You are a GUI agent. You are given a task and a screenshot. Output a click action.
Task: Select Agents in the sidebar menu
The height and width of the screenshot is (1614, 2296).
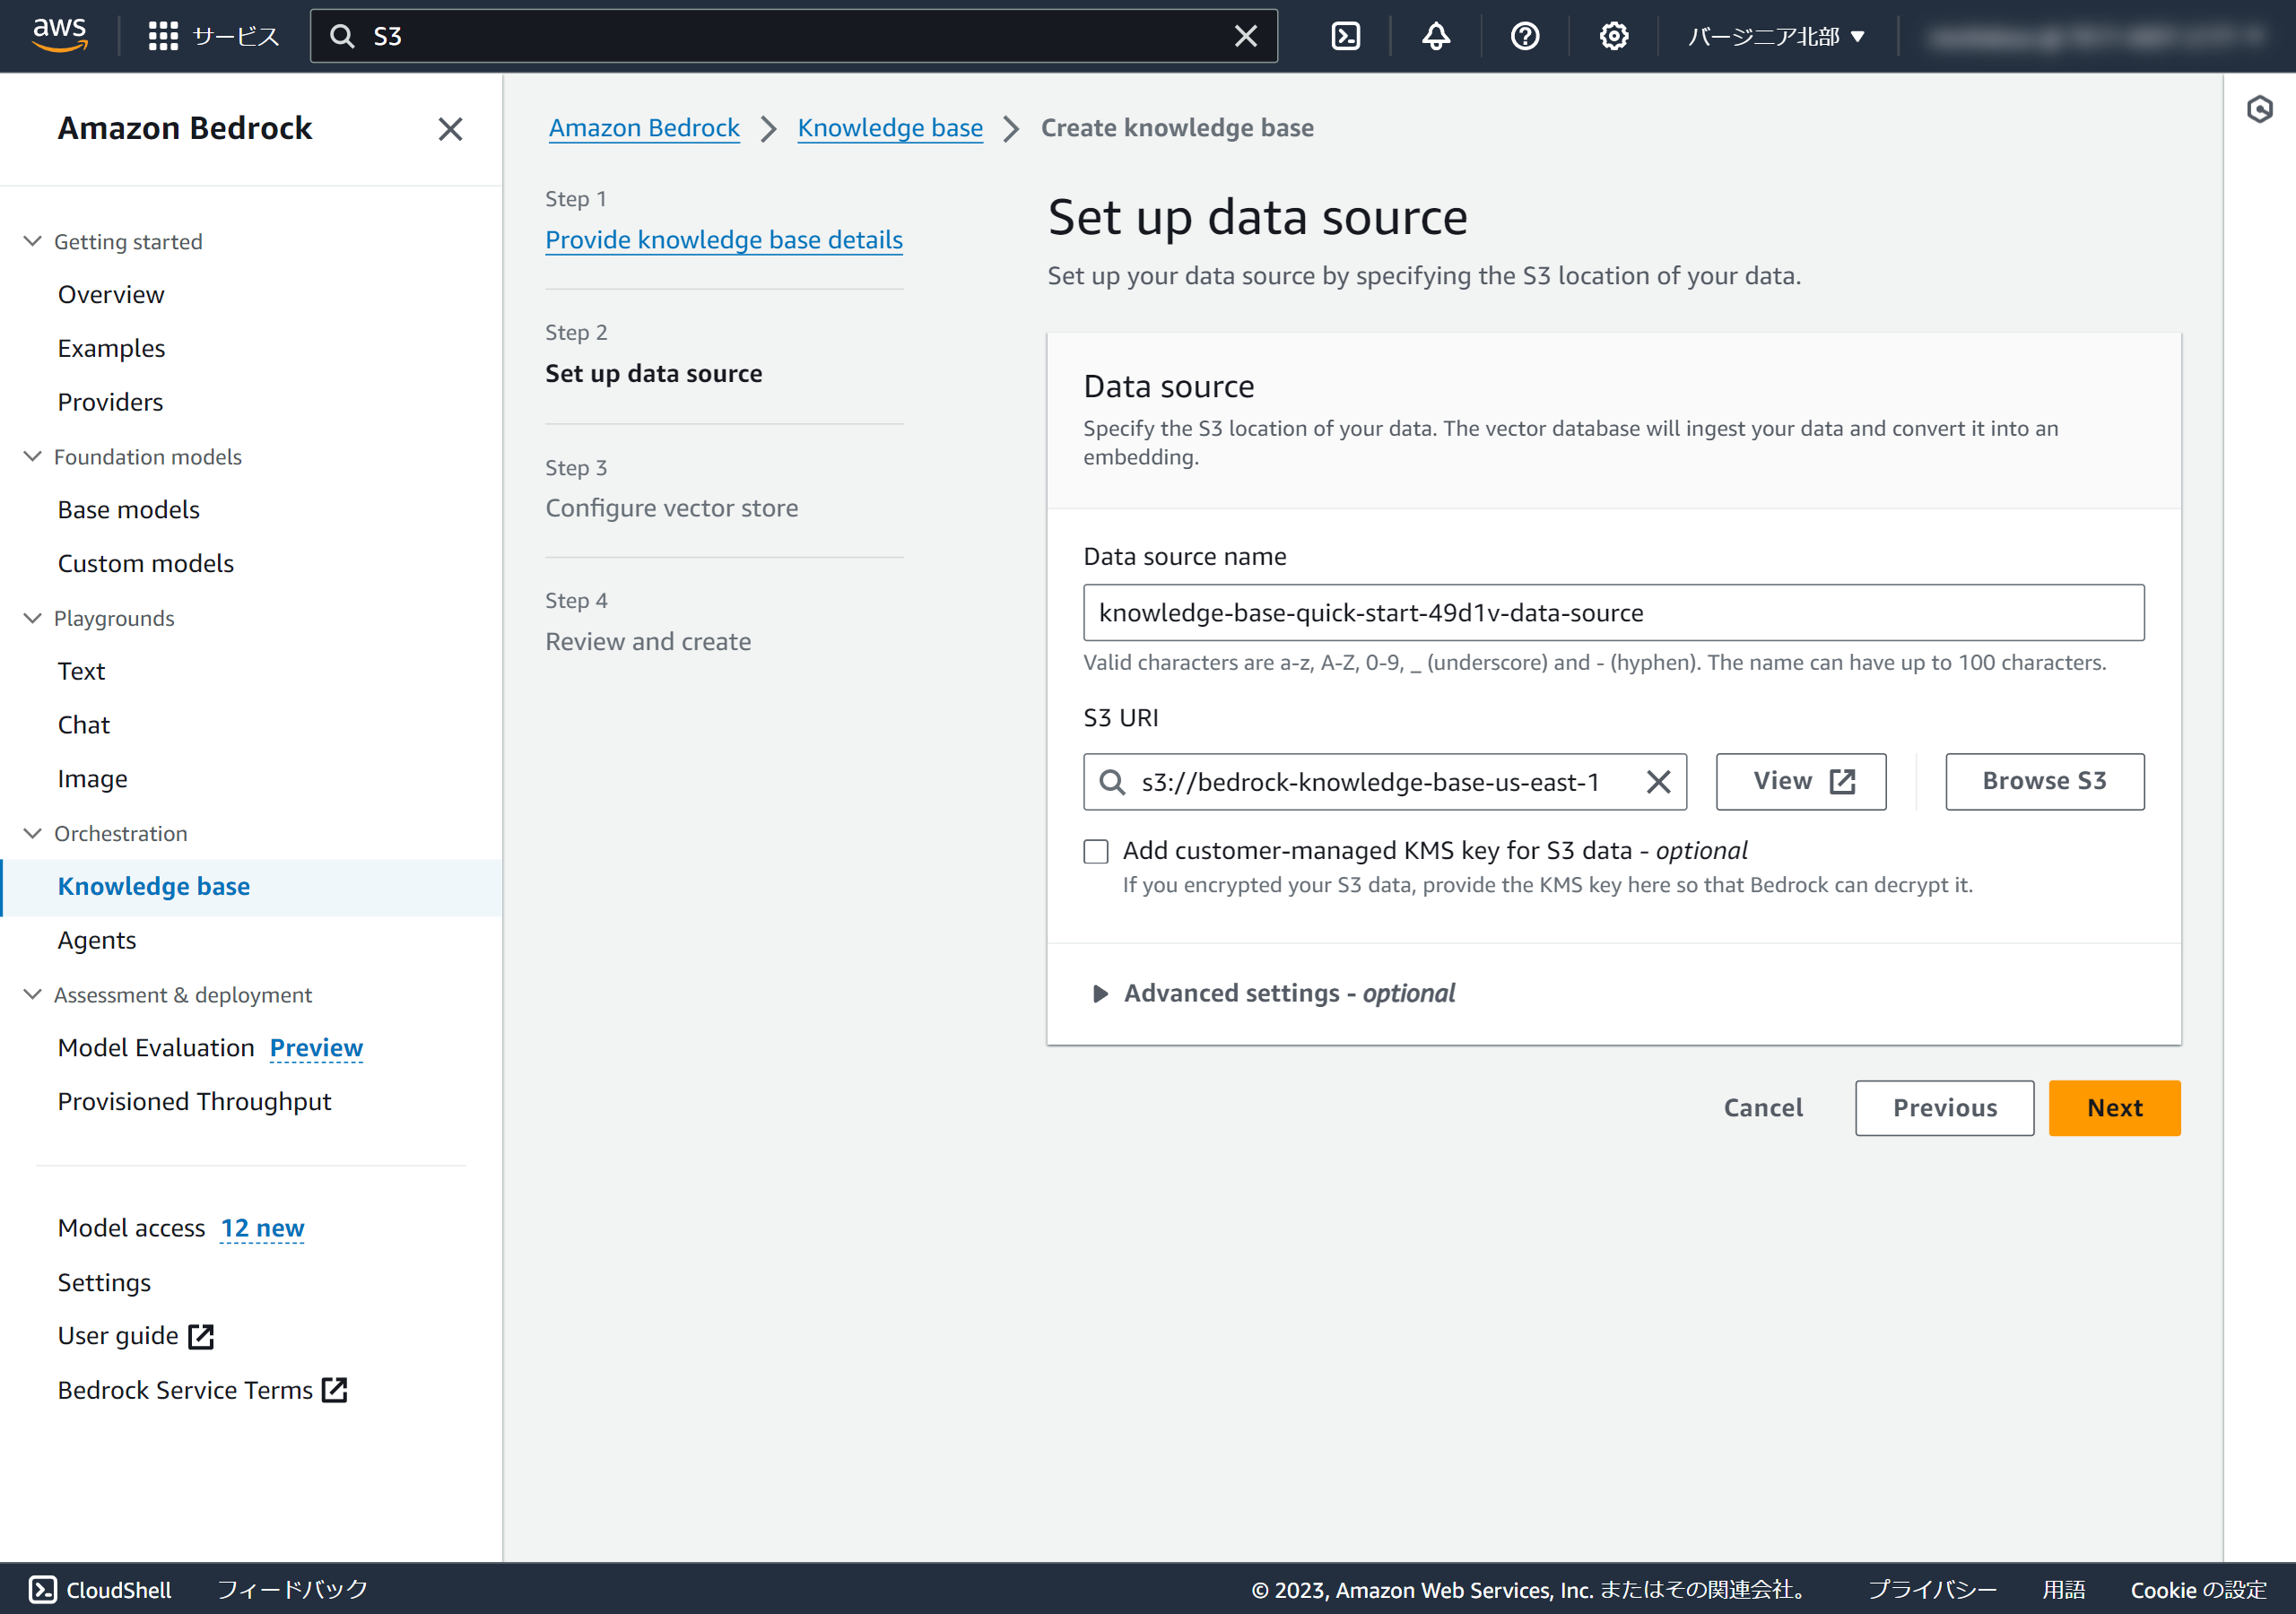pyautogui.click(x=97, y=940)
